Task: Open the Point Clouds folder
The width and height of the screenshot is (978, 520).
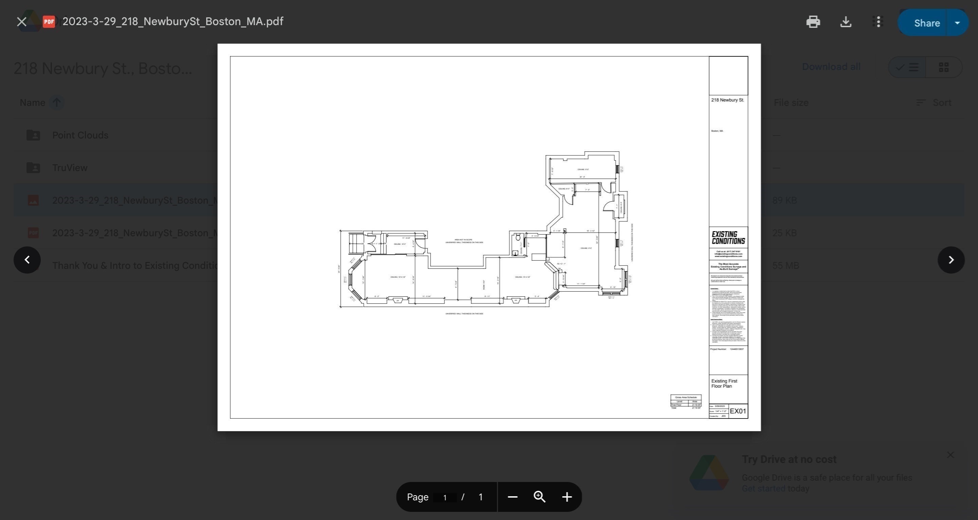Action: (x=80, y=135)
